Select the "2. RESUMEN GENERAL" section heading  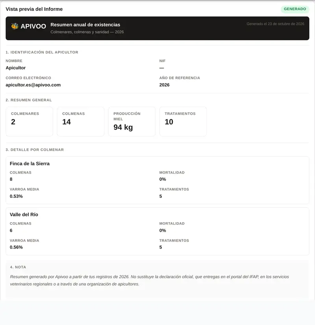click(x=29, y=100)
